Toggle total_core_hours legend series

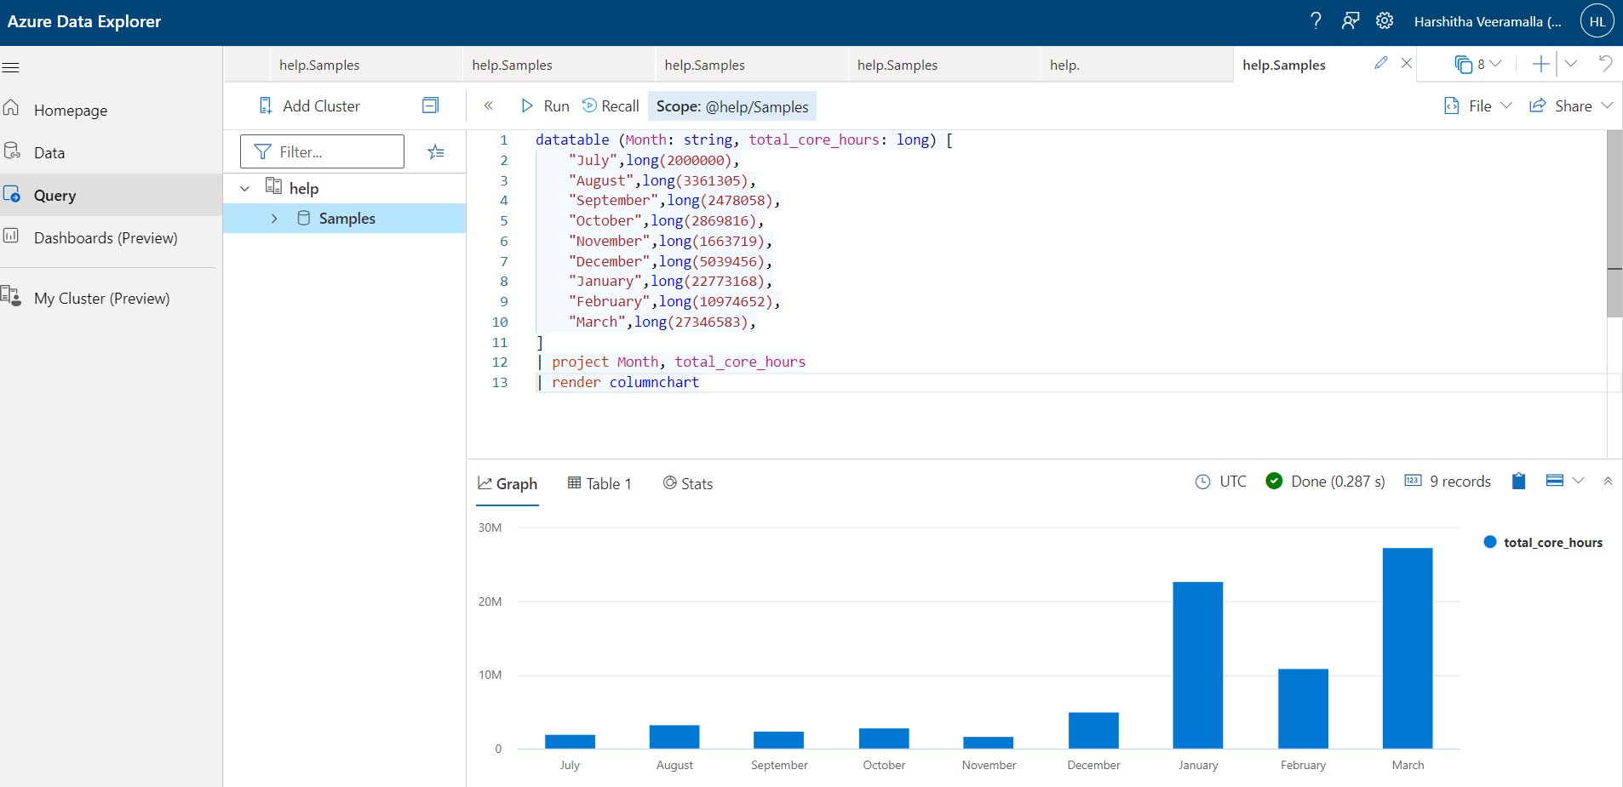[1543, 542]
